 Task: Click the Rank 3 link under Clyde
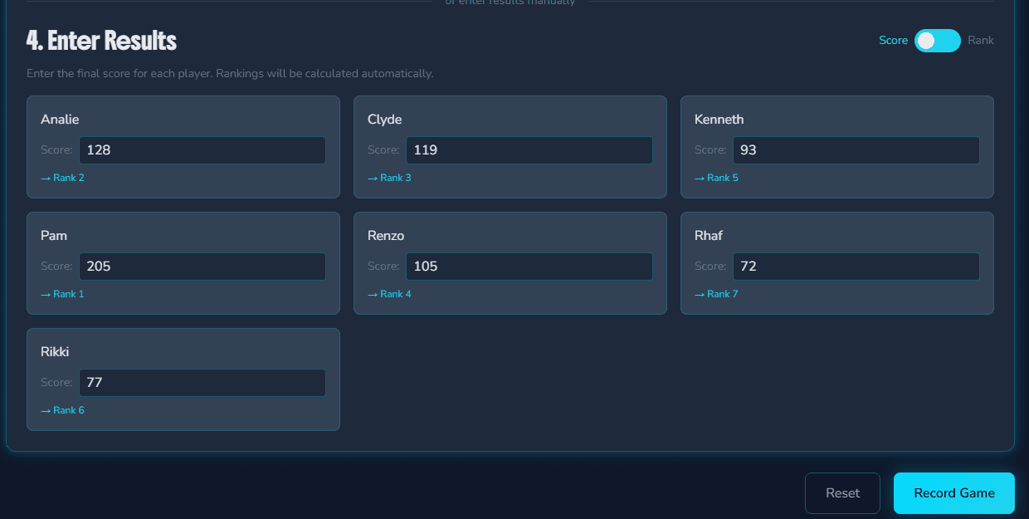388,177
